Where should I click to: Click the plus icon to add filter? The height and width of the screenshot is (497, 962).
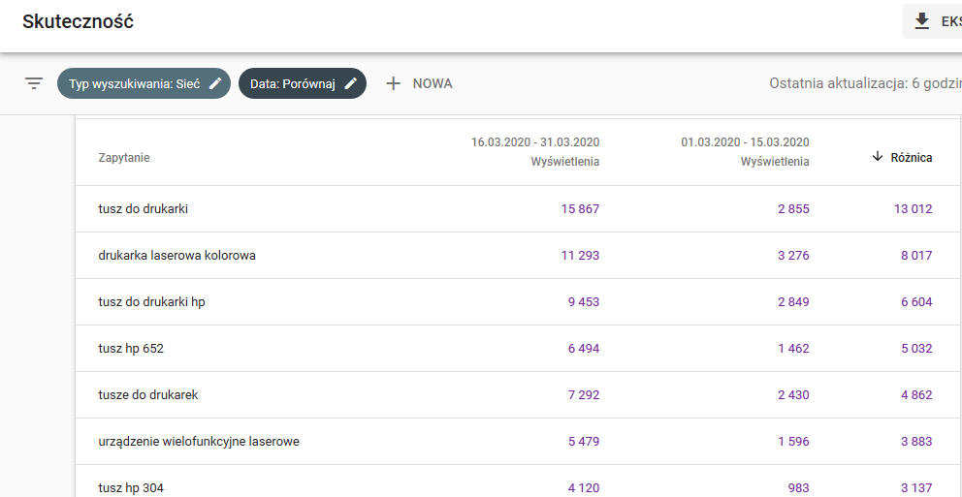click(x=394, y=83)
